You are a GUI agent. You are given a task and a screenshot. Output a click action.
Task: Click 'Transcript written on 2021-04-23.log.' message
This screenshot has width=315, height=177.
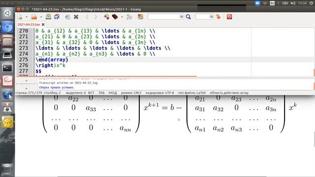click(69, 83)
